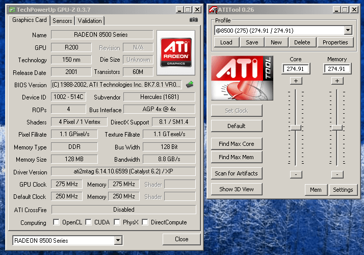Click the Core clock slider handle
Viewport: 364px width, 255px height.
(296, 127)
